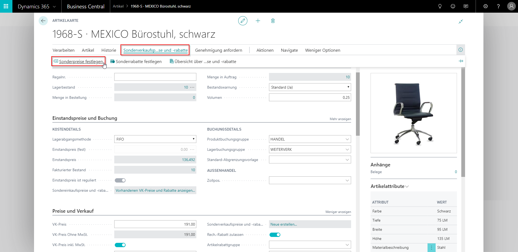
Task: Click Übersicht über ...se und -rabatte
Action: (203, 61)
